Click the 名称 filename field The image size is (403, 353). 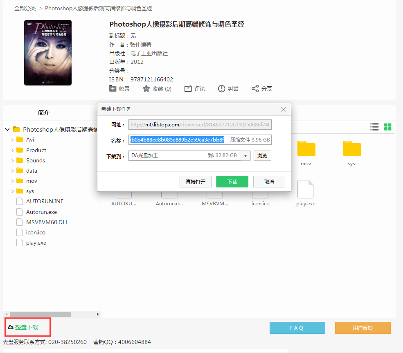tap(200, 140)
